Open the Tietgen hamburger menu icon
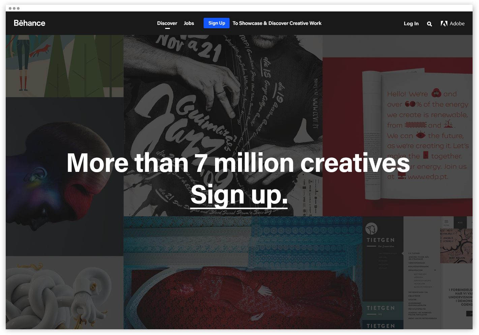This screenshot has height=335, width=479. [x=446, y=222]
